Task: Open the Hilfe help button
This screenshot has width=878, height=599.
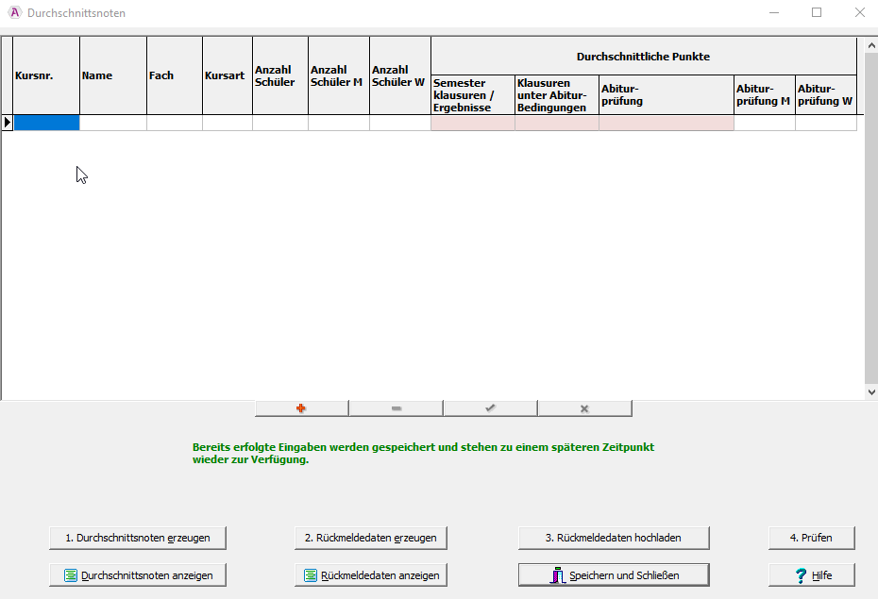Action: pos(811,575)
